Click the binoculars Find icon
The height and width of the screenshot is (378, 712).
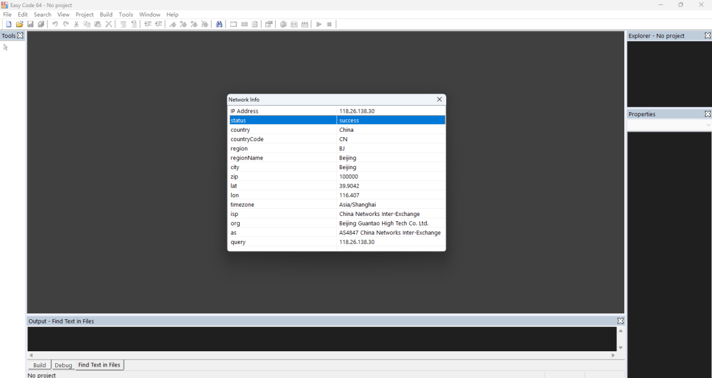pos(219,24)
